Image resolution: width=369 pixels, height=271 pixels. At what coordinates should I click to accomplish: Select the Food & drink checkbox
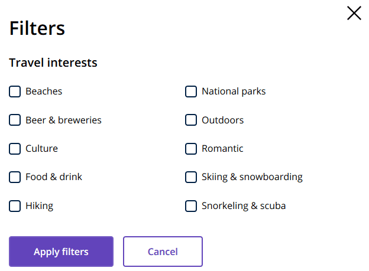[15, 177]
